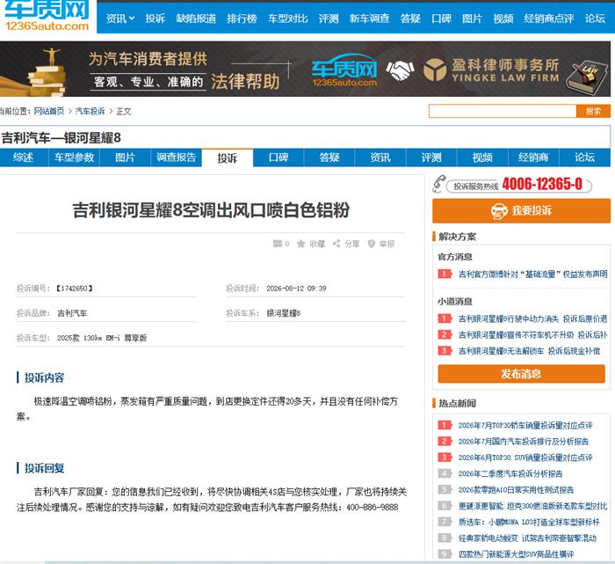Open 排行榜 in top navigation

click(x=242, y=18)
